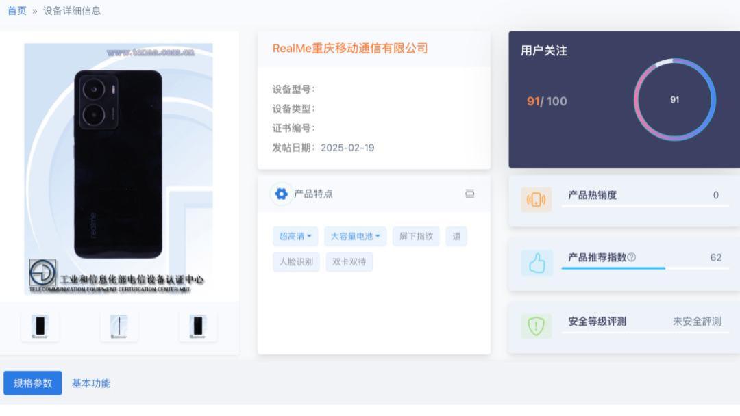The width and height of the screenshot is (740, 416).
Task: Open the main realme phone back image
Action: [119, 169]
